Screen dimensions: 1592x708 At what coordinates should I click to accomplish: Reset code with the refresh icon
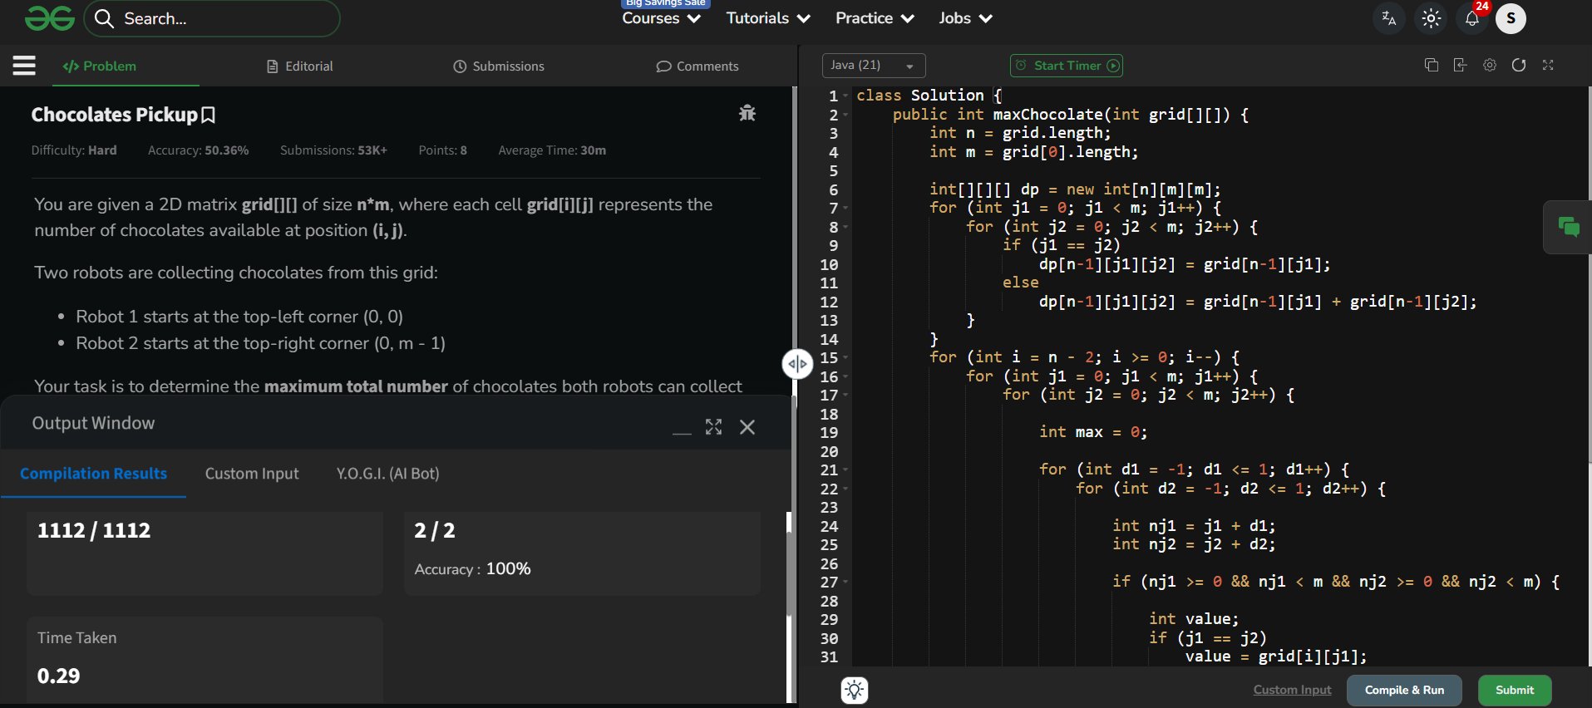[x=1518, y=65]
